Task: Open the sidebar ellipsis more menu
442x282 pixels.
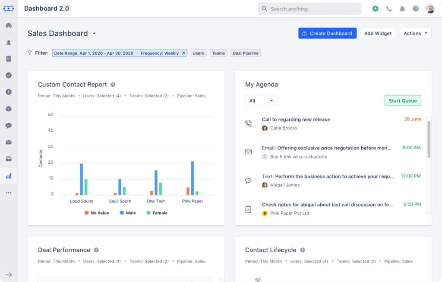Action: [x=9, y=192]
